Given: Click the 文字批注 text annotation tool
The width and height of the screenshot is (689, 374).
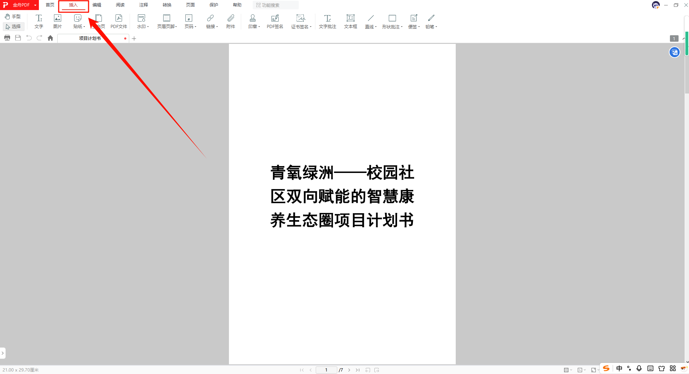Looking at the screenshot, I should click(x=327, y=21).
